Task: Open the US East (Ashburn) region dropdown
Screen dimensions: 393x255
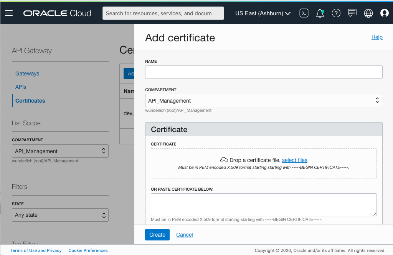Action: point(263,13)
